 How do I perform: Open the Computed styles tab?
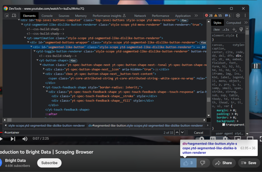233,23
